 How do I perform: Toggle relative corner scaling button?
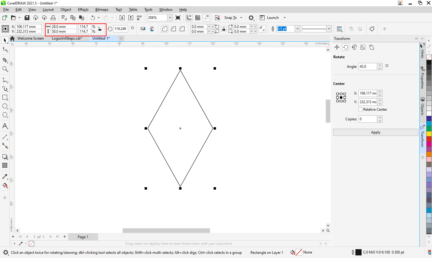tap(262, 29)
